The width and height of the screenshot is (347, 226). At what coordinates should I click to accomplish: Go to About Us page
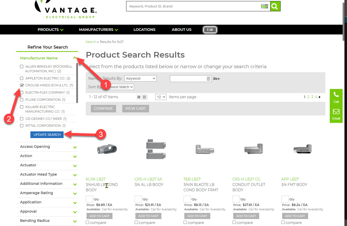[182, 30]
